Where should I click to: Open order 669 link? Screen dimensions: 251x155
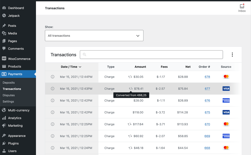[x=207, y=136]
